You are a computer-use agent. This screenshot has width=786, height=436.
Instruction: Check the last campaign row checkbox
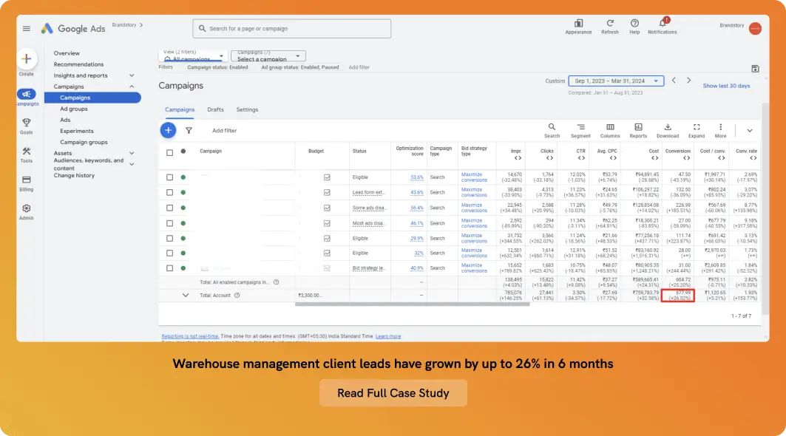point(170,268)
